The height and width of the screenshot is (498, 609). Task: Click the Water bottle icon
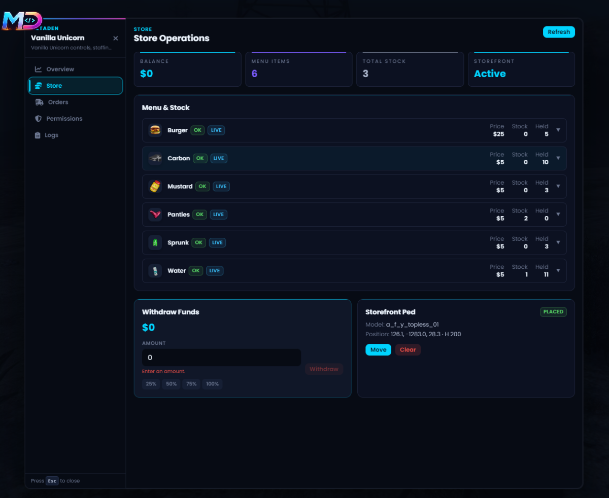click(x=155, y=271)
